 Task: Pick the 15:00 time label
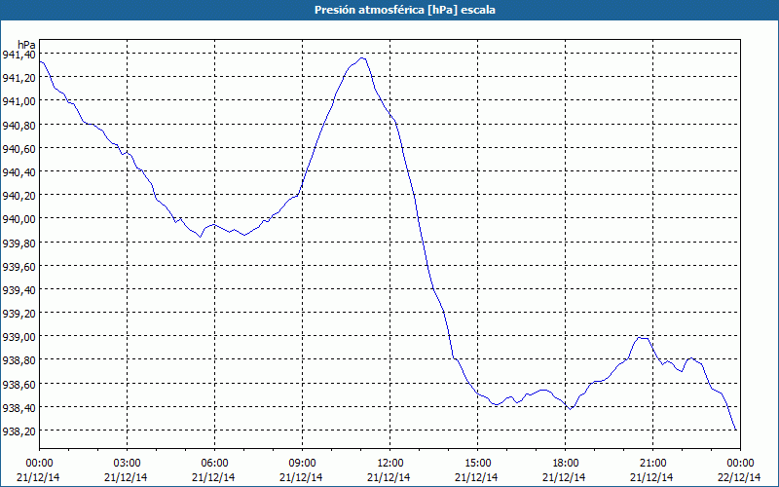click(477, 464)
